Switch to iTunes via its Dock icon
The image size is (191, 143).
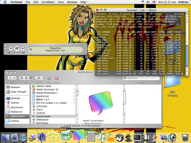(x=101, y=137)
